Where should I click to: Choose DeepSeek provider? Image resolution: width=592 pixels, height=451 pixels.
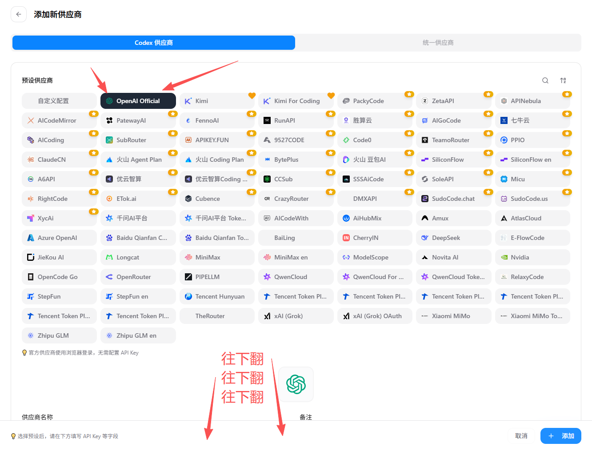pyautogui.click(x=454, y=238)
